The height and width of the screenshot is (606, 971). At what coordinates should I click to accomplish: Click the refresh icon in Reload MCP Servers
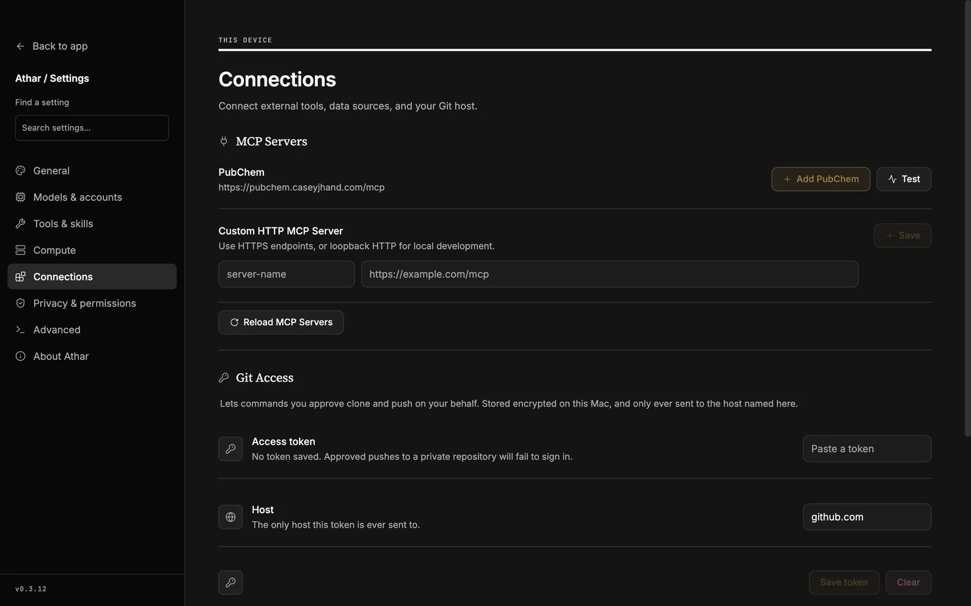[x=234, y=322]
